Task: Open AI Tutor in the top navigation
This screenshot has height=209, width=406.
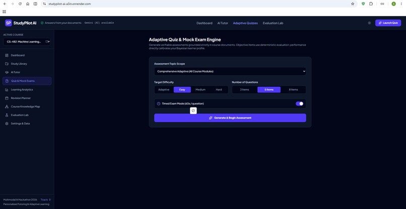Action: pyautogui.click(x=223, y=23)
